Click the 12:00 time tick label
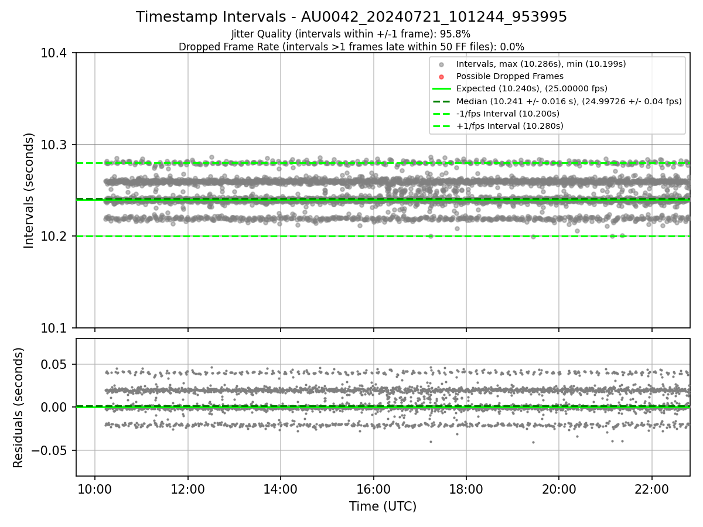 click(x=187, y=489)
